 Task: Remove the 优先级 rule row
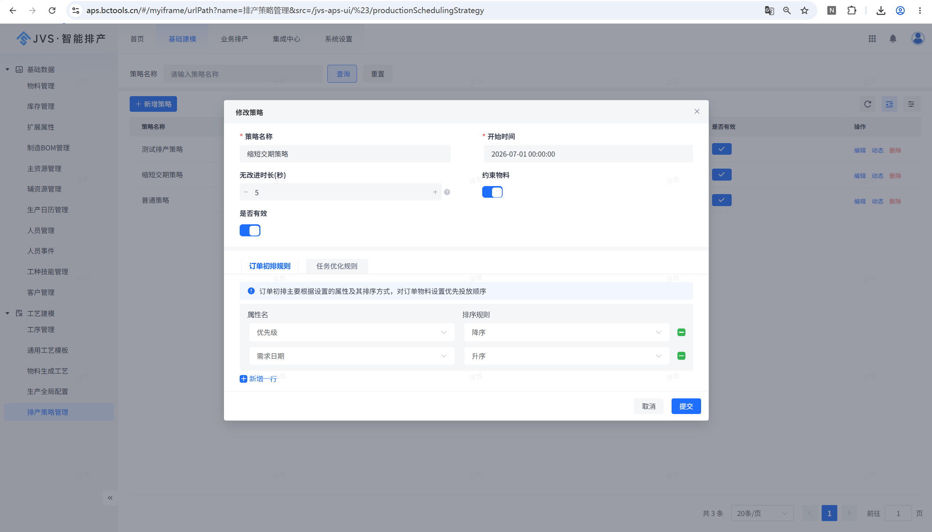(681, 332)
